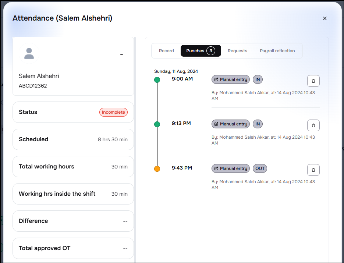Go to the Payroll reflection tab
The image size is (344, 263).
[x=277, y=51]
